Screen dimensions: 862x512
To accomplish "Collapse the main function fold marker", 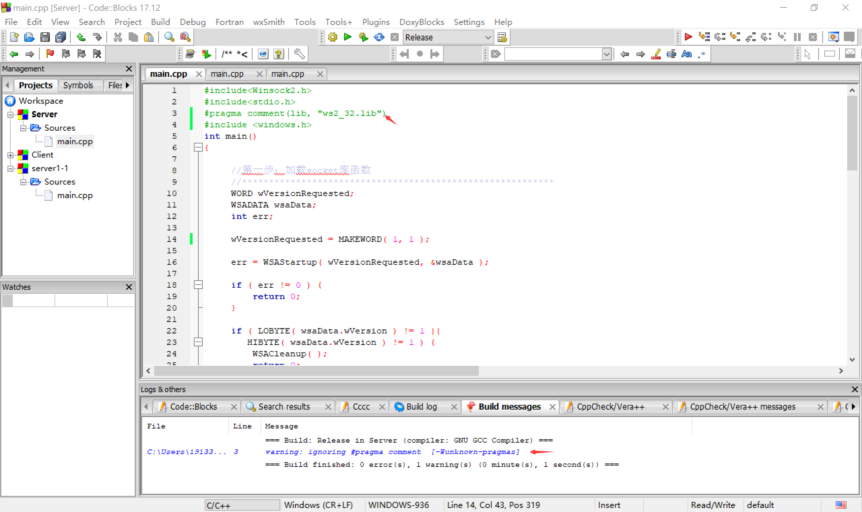I will tap(198, 148).
